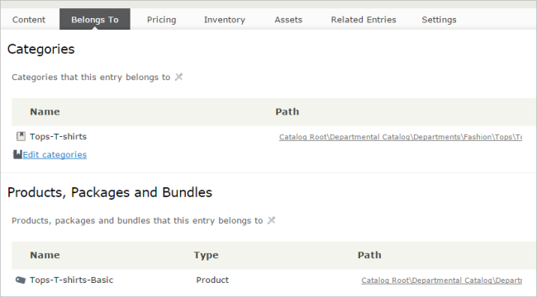
Task: Open the Content tab
Action: (x=29, y=20)
